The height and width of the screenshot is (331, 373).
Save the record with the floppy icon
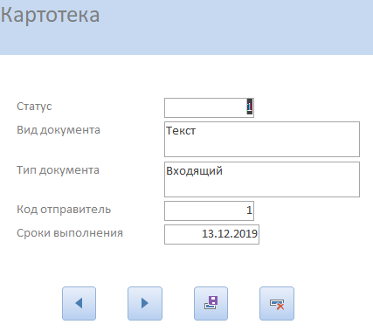pos(211,303)
